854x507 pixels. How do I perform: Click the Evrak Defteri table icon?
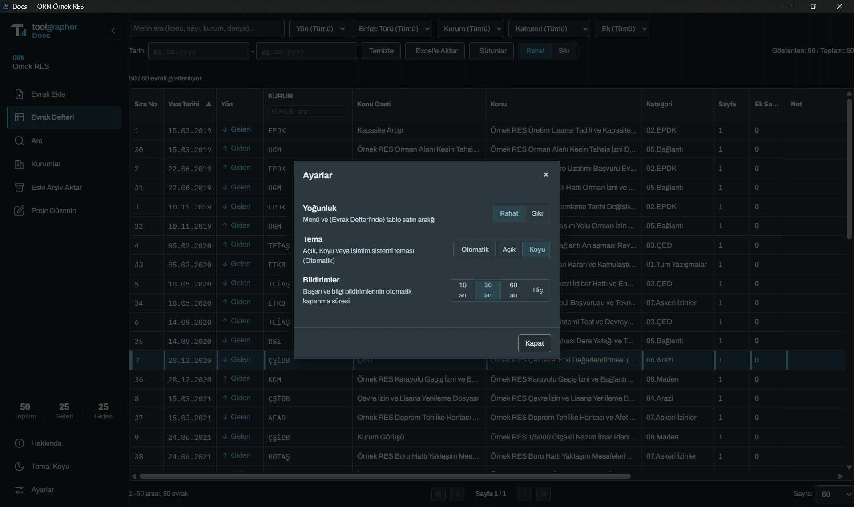19,117
